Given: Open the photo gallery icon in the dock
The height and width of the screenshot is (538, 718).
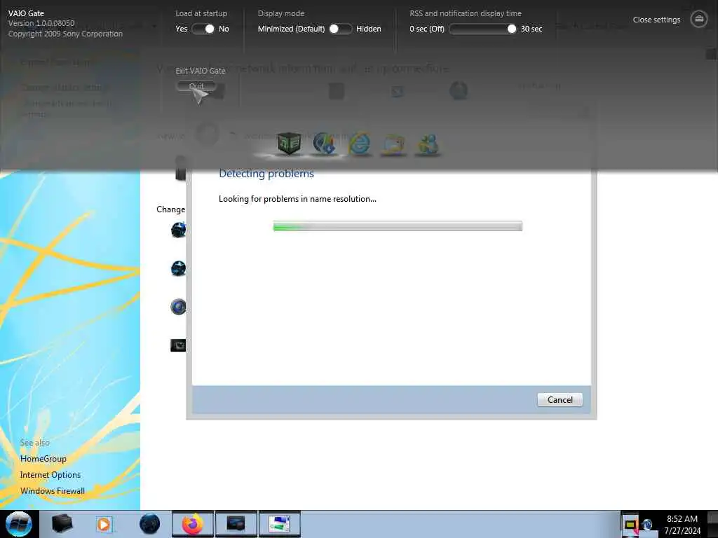Looking at the screenshot, I should (x=393, y=144).
